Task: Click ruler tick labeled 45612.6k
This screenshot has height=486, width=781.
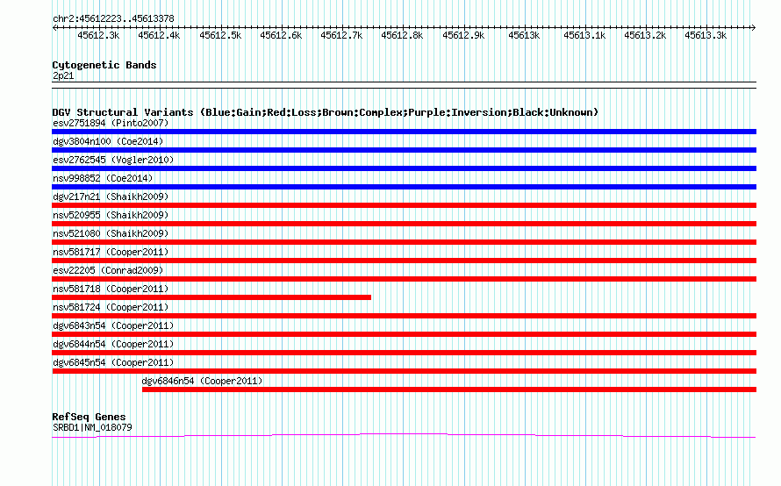Action: pyautogui.click(x=281, y=35)
